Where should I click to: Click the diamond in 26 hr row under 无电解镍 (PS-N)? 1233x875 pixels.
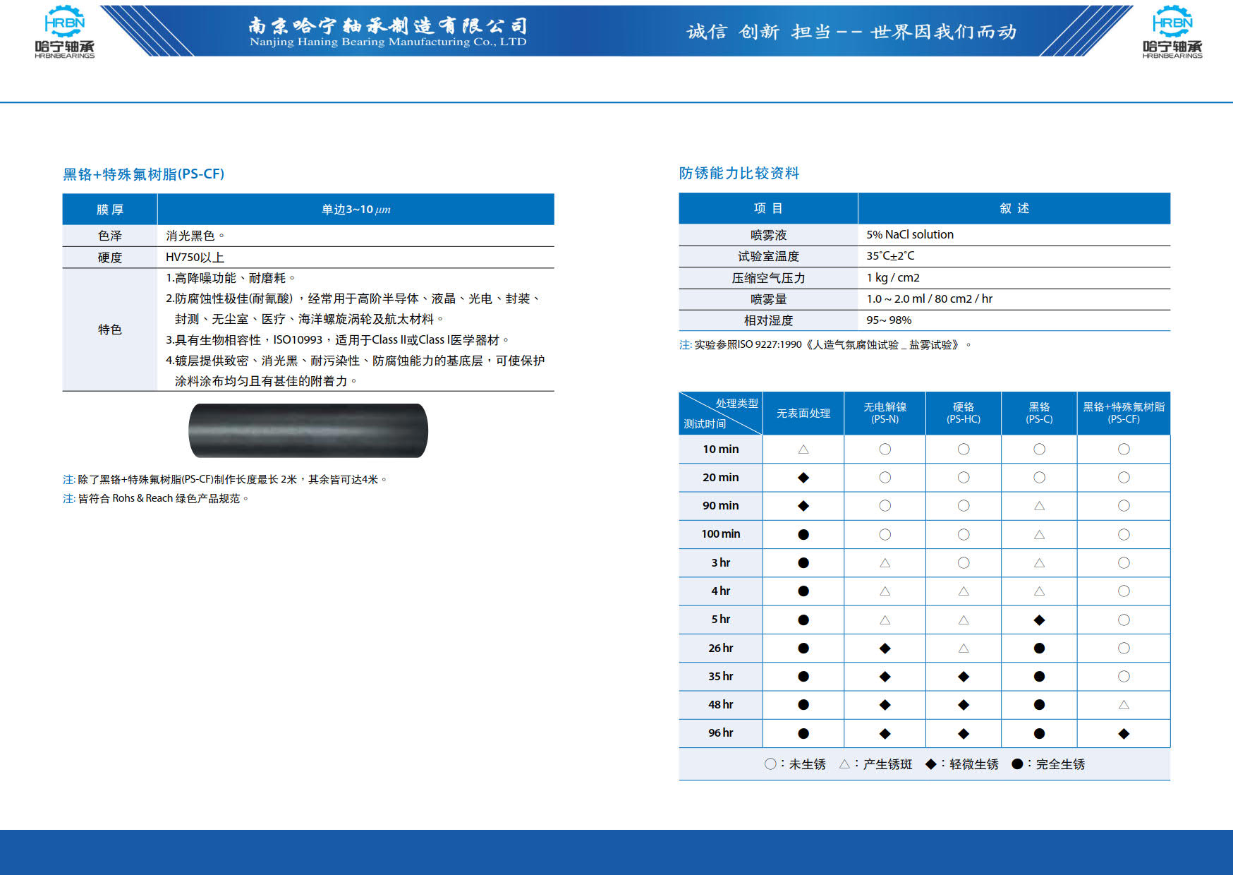click(885, 648)
